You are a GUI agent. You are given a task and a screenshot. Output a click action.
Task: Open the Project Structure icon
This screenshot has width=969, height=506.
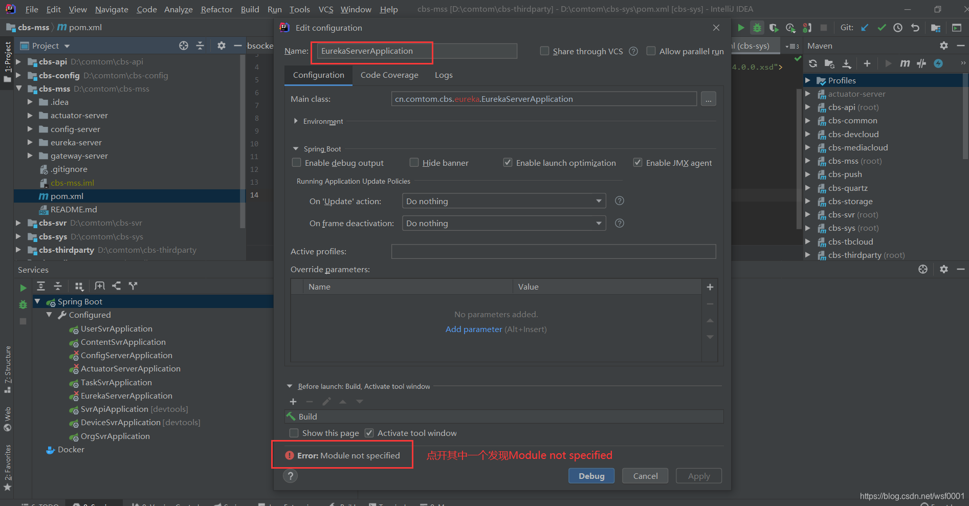pos(936,28)
